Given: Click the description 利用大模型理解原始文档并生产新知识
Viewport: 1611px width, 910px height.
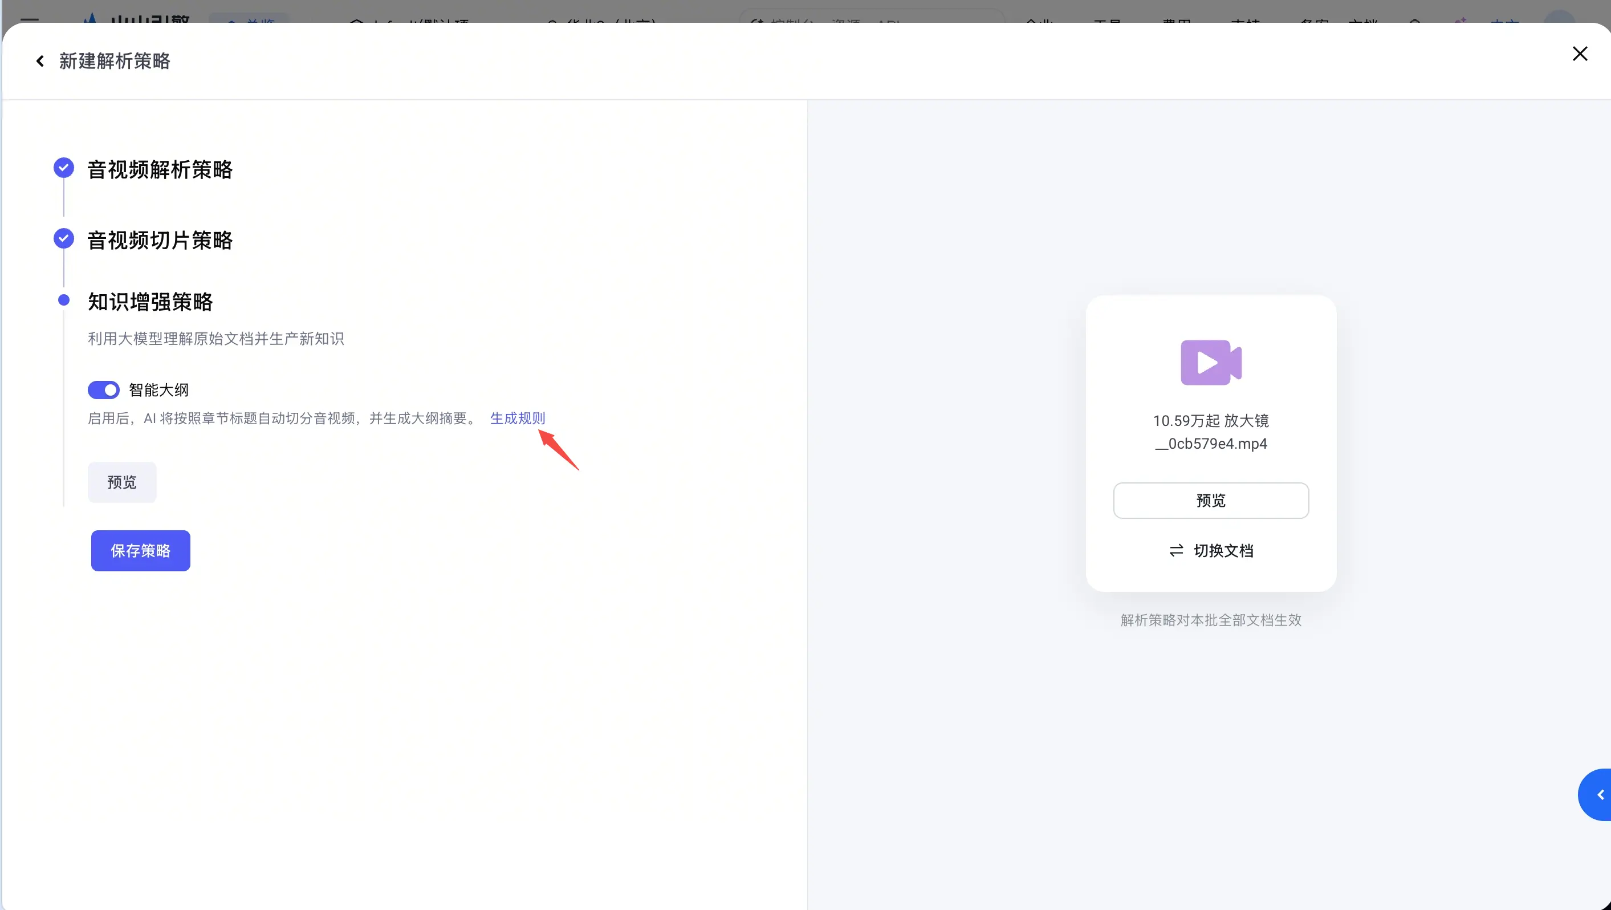Looking at the screenshot, I should click(215, 338).
